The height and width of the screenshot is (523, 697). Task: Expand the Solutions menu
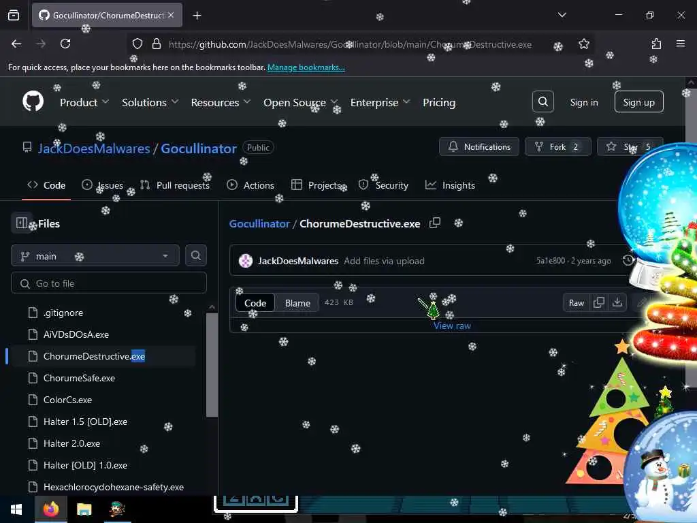150,102
